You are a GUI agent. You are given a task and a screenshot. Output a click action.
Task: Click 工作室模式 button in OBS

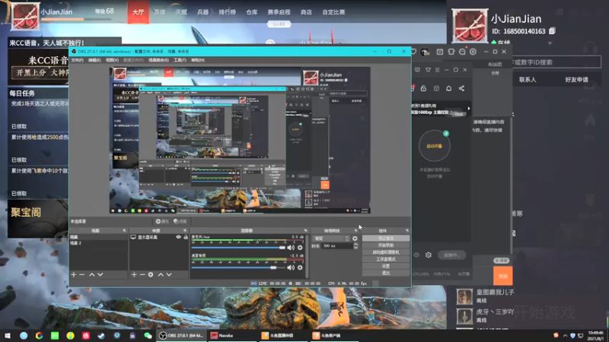pos(386,259)
